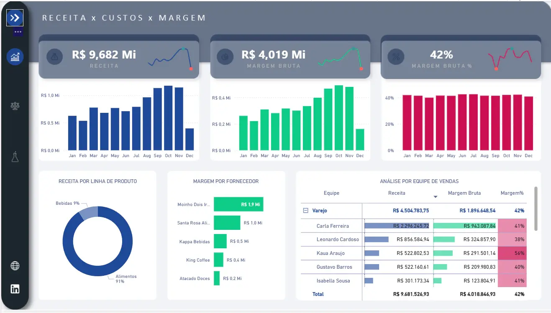Viewport: 551px width, 313px height.
Task: Collapse the Varejo row in sales table
Action: point(305,211)
